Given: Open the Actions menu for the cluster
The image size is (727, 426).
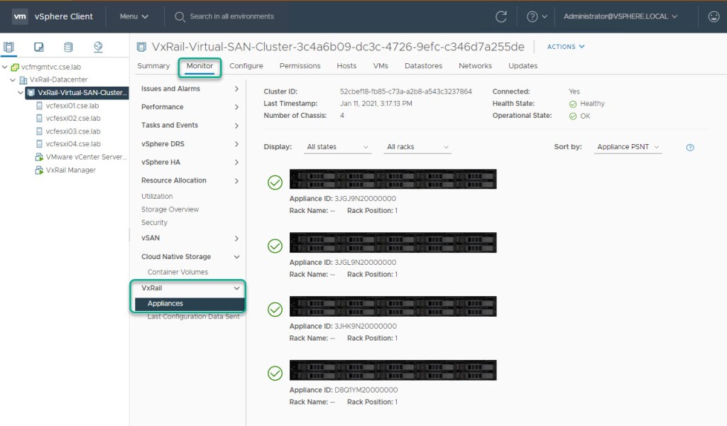Looking at the screenshot, I should tap(566, 47).
